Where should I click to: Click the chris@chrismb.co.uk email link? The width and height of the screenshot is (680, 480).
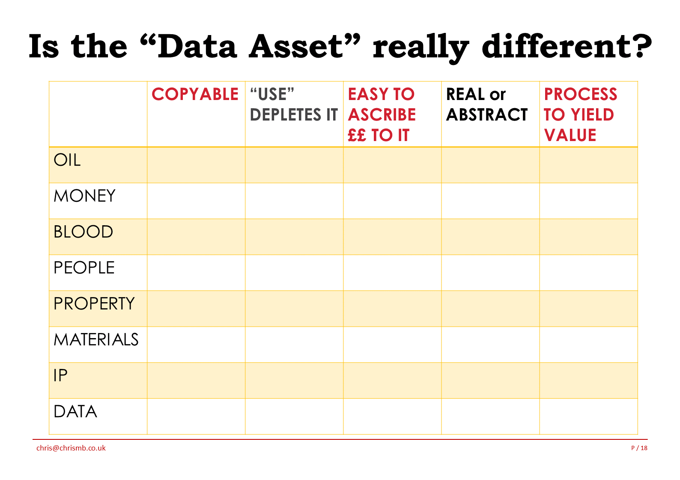71,448
